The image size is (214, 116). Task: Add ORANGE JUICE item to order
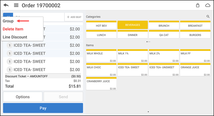[195, 70]
